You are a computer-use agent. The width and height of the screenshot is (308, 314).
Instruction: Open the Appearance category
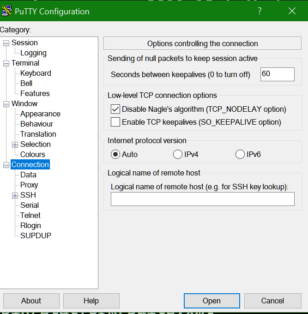point(40,114)
